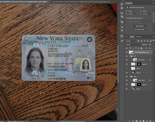155x122 pixels.
Task: Click the Create new adjustment layer icon
Action: [x=140, y=121]
